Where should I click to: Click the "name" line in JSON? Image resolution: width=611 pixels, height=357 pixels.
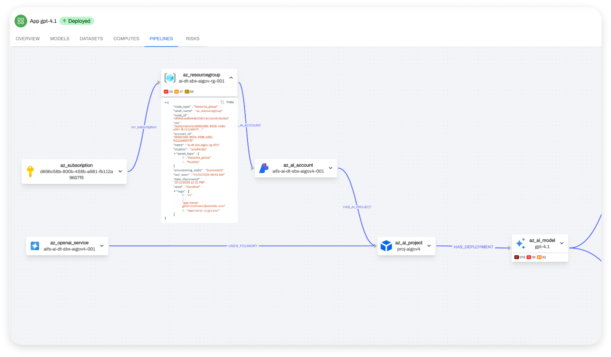196,145
